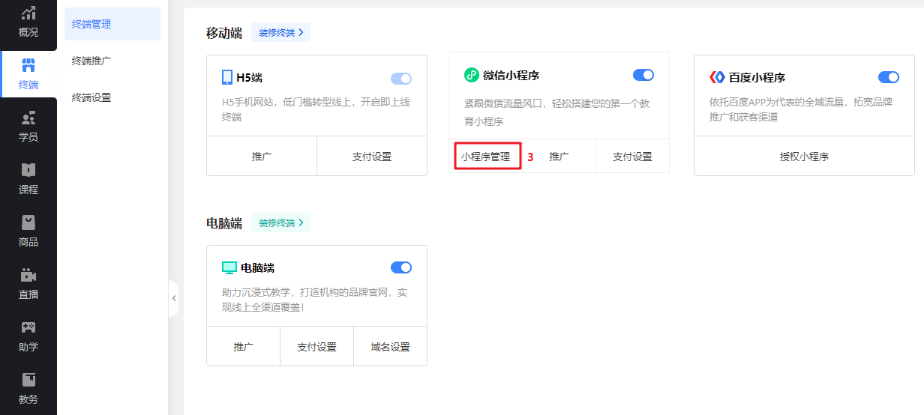Click the 紧跟微信流量风口 description text
This screenshot has height=415, width=924.
[556, 112]
